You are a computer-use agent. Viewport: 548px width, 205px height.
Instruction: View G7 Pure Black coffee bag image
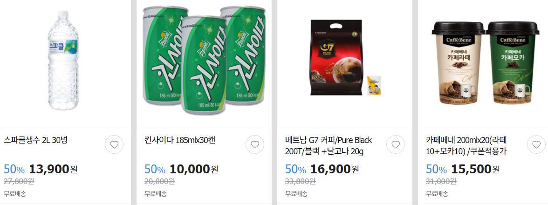pos(345,58)
